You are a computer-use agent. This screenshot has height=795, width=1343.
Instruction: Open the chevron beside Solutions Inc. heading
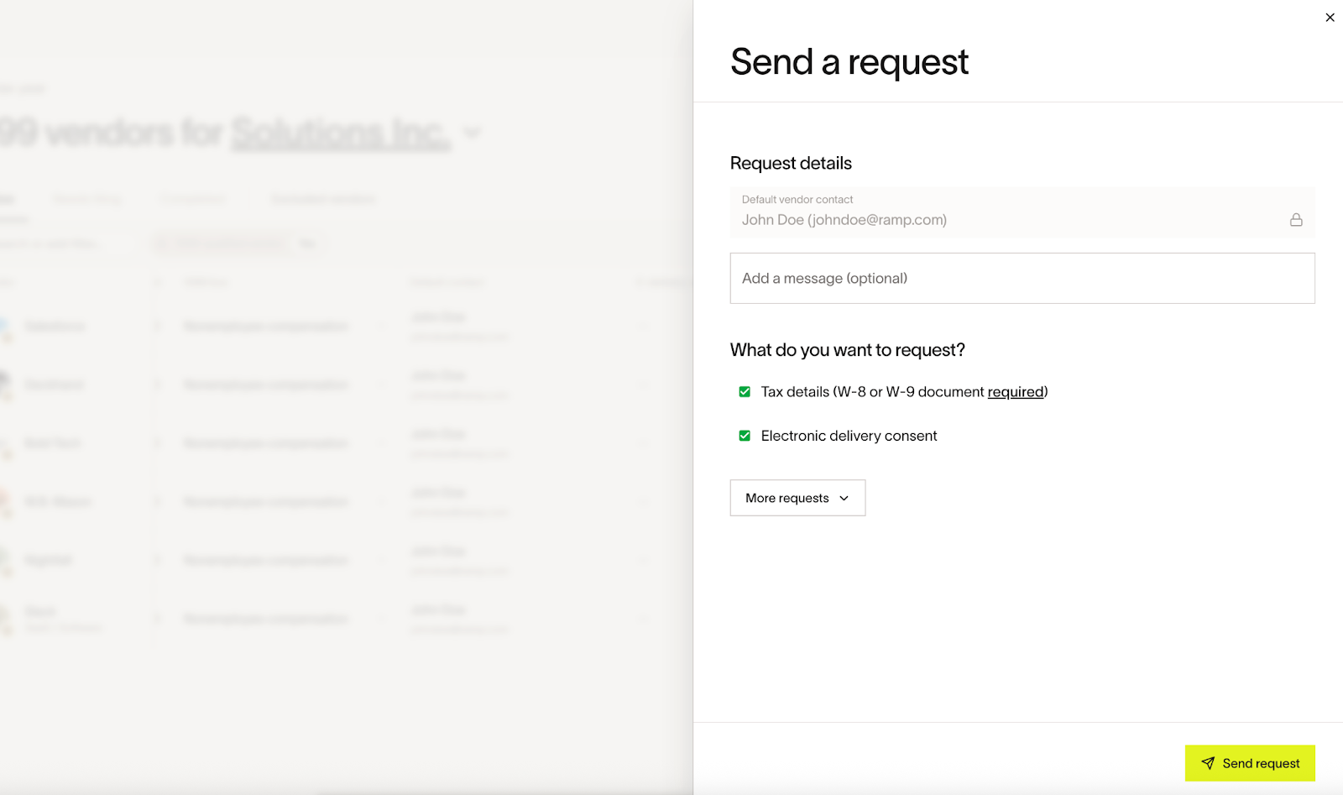[x=473, y=133]
